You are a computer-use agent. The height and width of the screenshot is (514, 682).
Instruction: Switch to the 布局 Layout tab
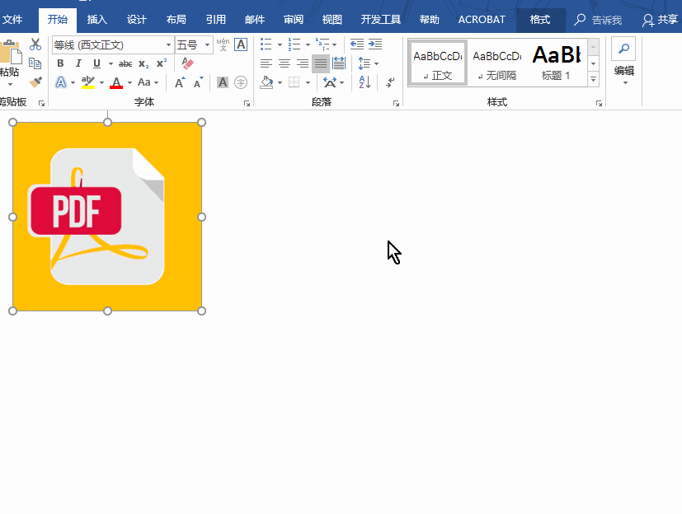[176, 20]
